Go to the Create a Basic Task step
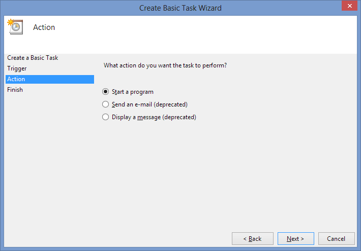Viewport: 361px width, 251px height. point(33,58)
